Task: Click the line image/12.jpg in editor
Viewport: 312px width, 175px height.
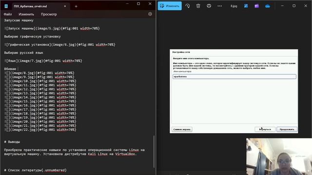Action: (x=40, y=89)
